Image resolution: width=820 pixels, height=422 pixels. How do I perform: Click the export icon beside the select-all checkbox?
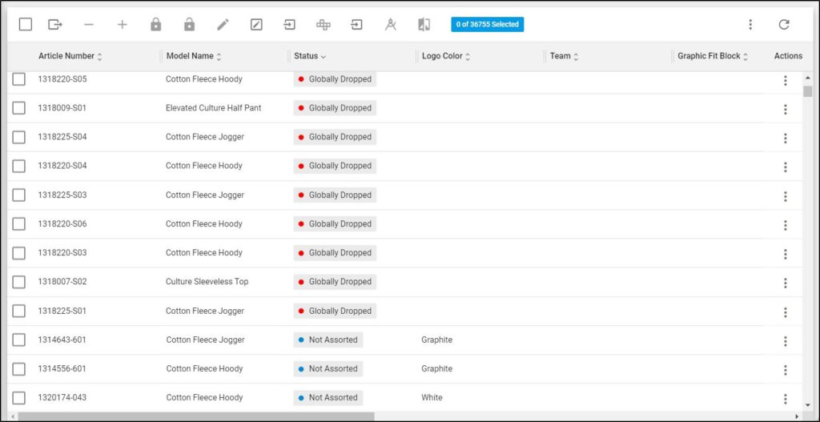[x=55, y=25]
